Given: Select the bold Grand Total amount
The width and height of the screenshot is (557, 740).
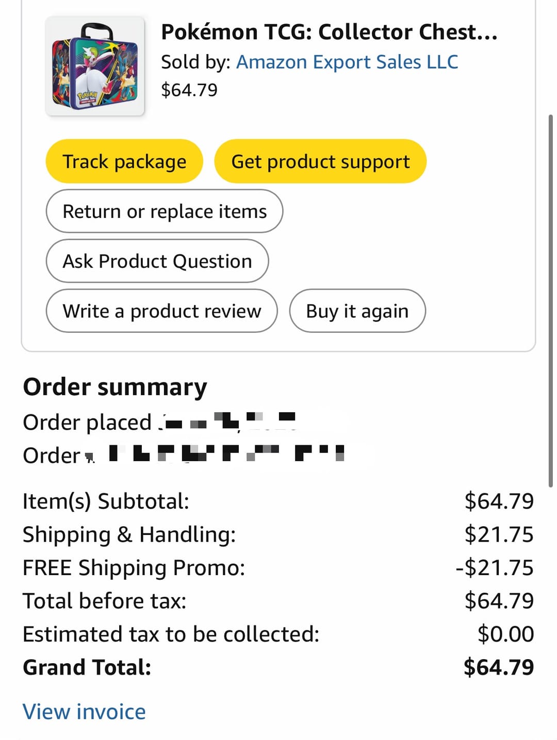Looking at the screenshot, I should [x=499, y=667].
